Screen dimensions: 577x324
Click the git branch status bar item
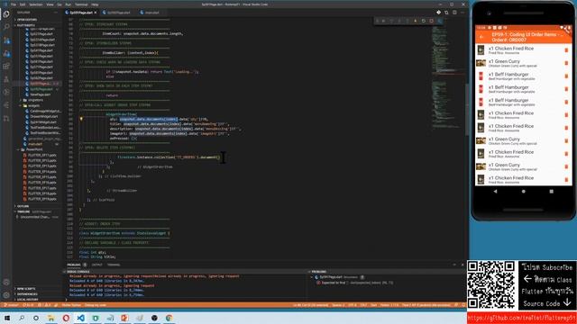point(11,305)
